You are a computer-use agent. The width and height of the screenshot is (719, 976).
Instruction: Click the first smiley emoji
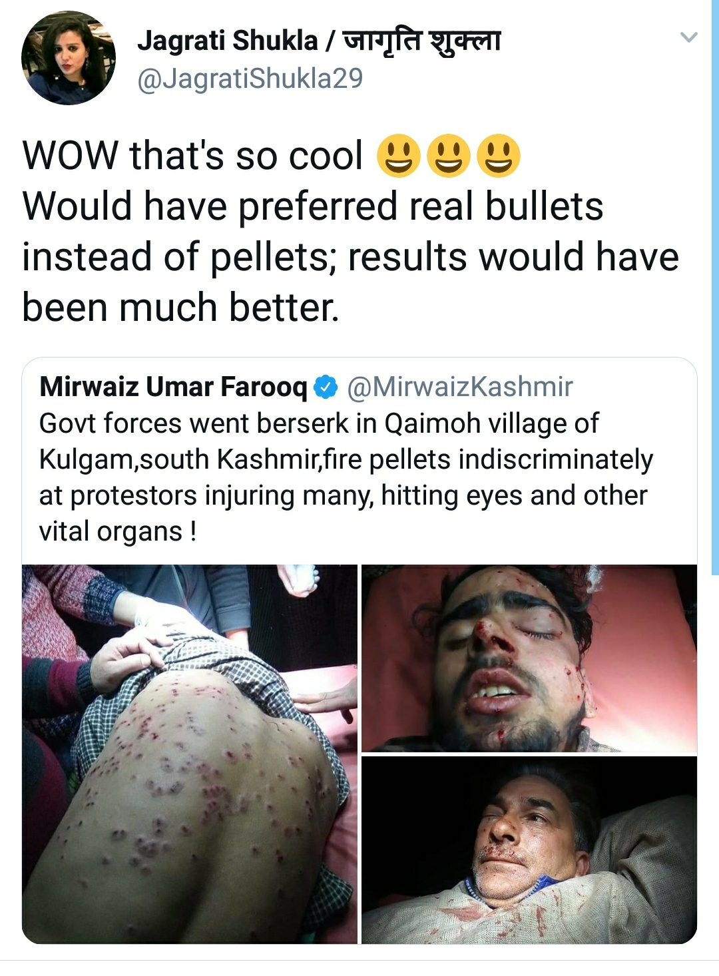[399, 155]
